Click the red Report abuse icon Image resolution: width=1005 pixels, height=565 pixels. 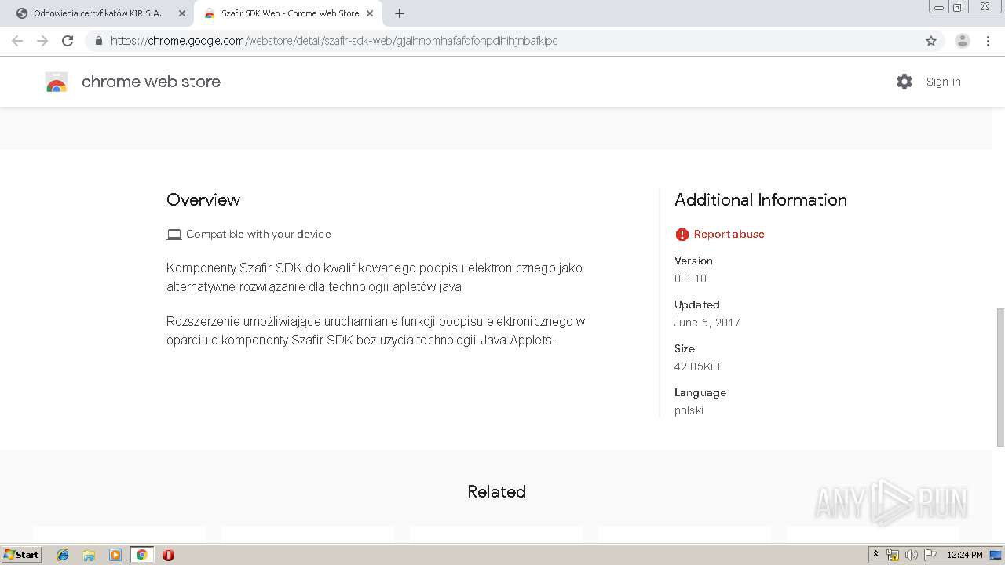coord(682,234)
